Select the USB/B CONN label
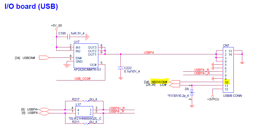Image resolution: width=257 pixels, height=132 pixels. click(x=232, y=96)
